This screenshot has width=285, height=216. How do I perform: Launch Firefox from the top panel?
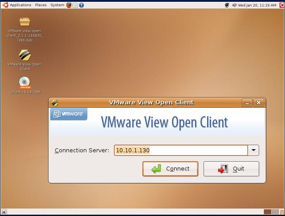[69, 5]
